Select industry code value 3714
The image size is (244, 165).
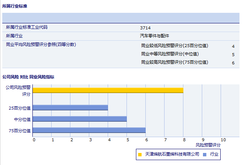[x=145, y=28]
